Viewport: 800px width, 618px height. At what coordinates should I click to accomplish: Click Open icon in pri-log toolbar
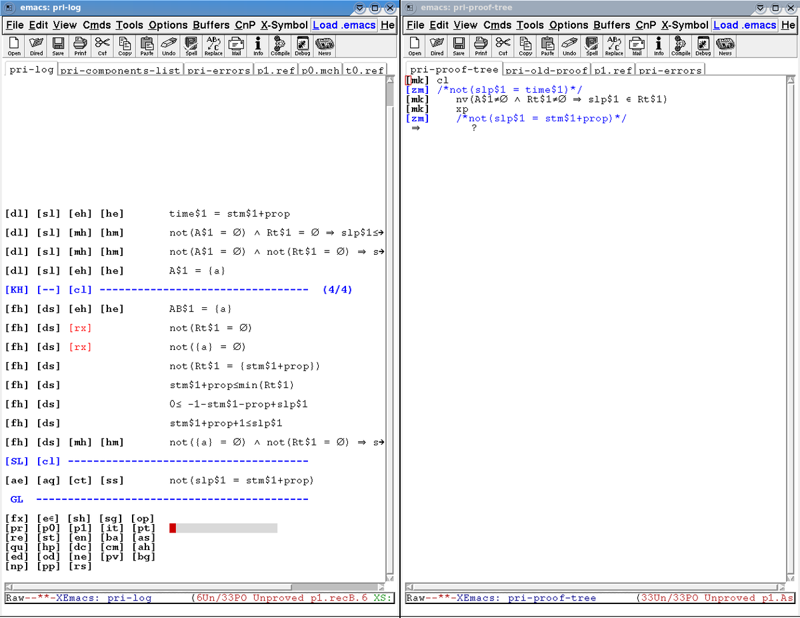[x=14, y=45]
